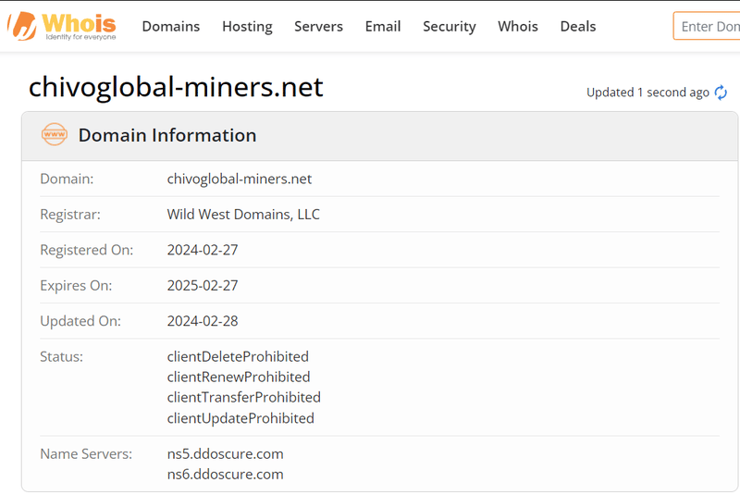The height and width of the screenshot is (495, 740).
Task: Open the Domains menu
Action: click(171, 27)
